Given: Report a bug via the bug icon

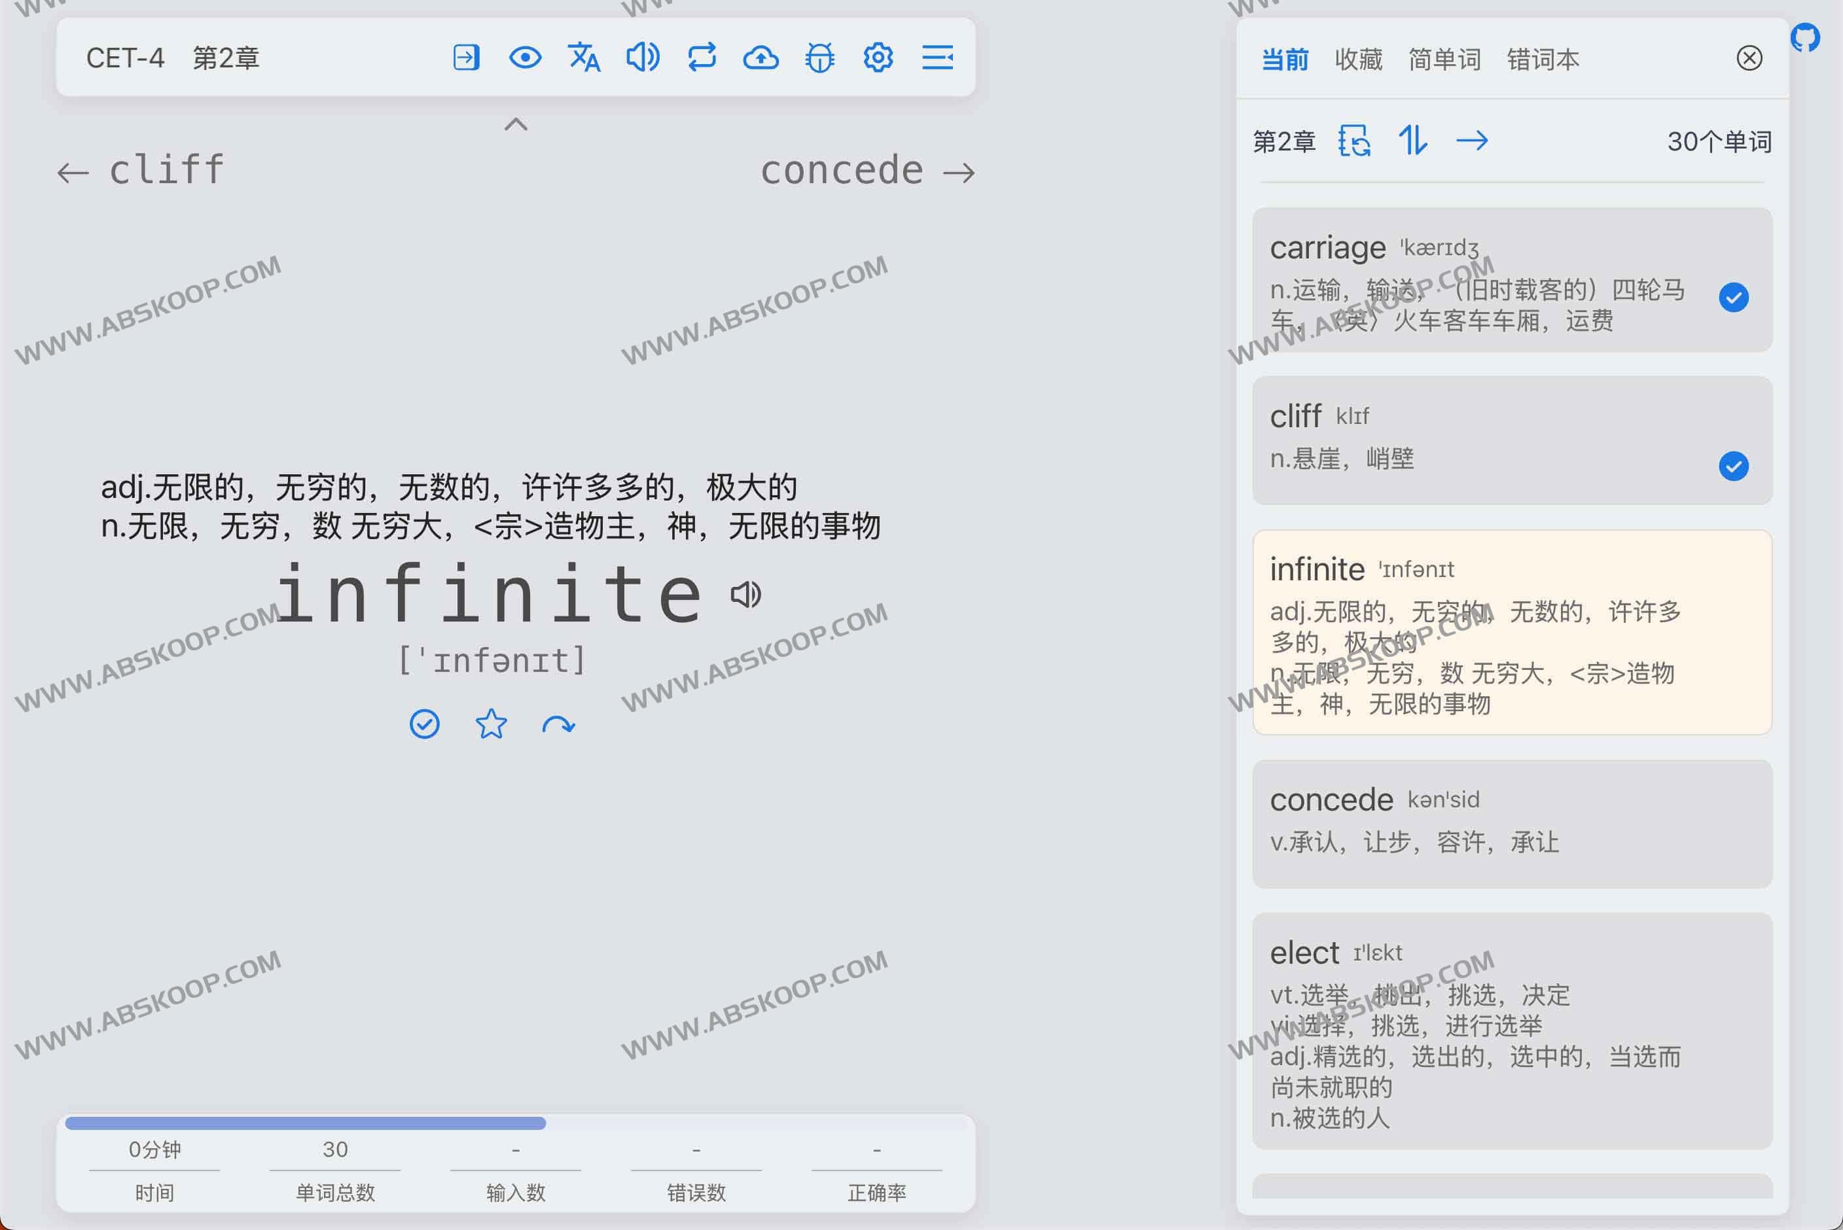Looking at the screenshot, I should click(x=819, y=58).
